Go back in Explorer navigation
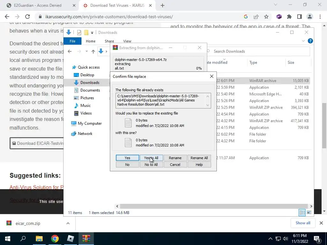The width and height of the screenshot is (327, 245). pyautogui.click(x=70, y=51)
